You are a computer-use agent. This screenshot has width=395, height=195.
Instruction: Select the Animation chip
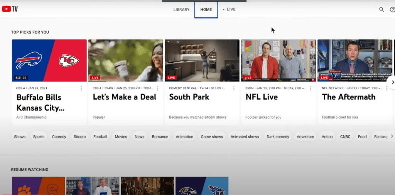(184, 137)
